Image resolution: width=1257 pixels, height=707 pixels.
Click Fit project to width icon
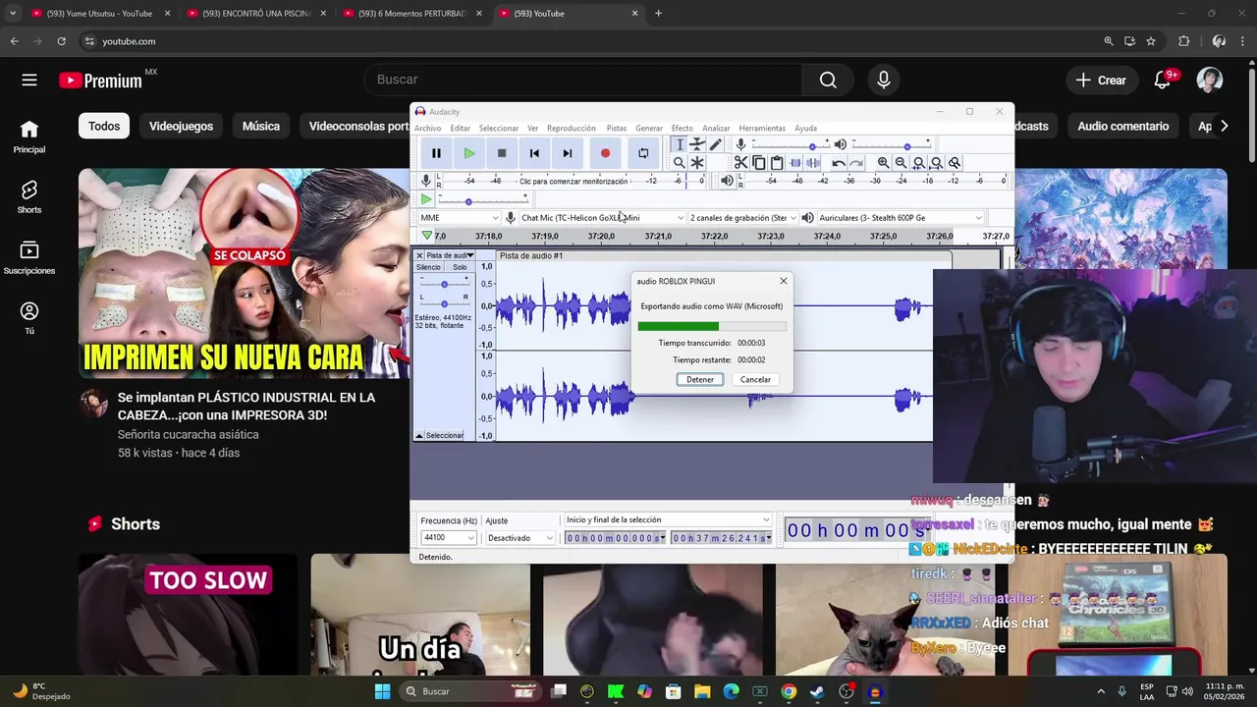(936, 163)
